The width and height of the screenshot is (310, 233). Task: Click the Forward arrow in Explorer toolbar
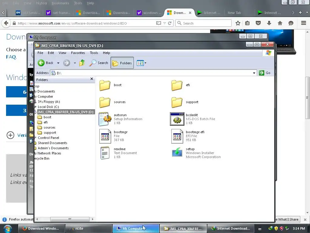click(x=67, y=63)
